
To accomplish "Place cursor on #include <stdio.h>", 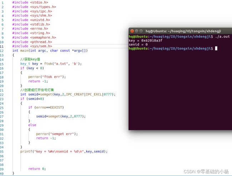I will coord(30,2).
